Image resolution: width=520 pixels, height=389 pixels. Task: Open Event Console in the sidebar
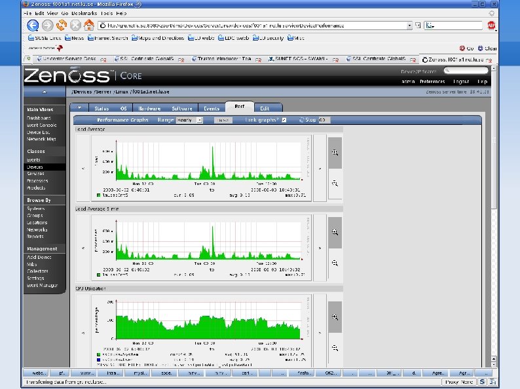coord(42,125)
